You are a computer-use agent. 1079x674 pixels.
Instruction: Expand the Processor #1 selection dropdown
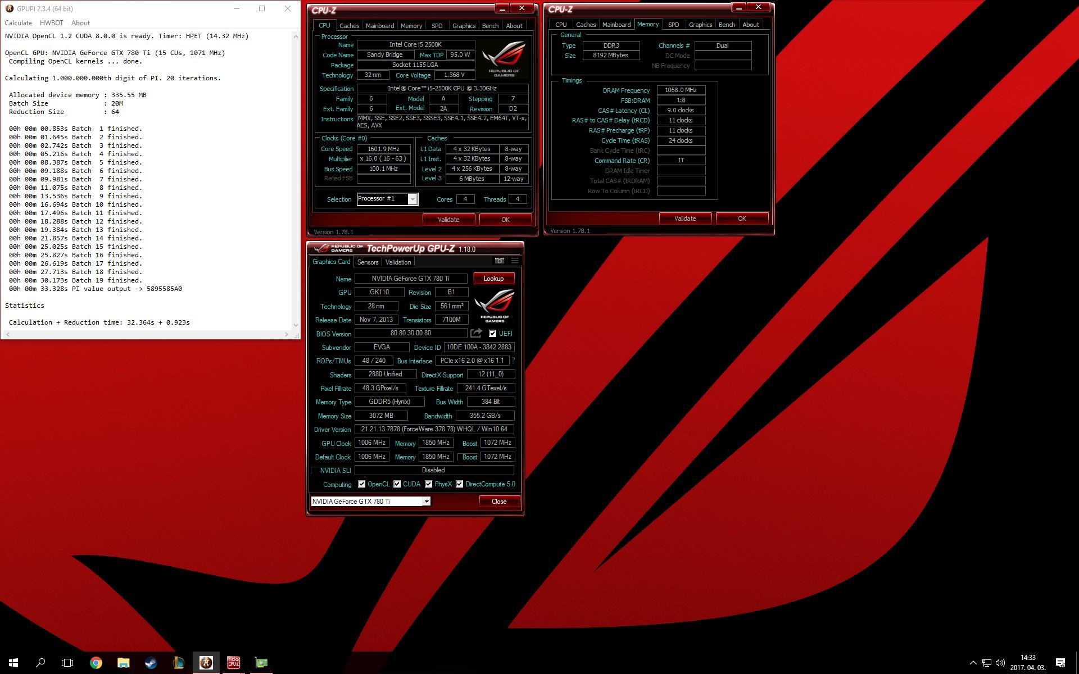(x=412, y=199)
